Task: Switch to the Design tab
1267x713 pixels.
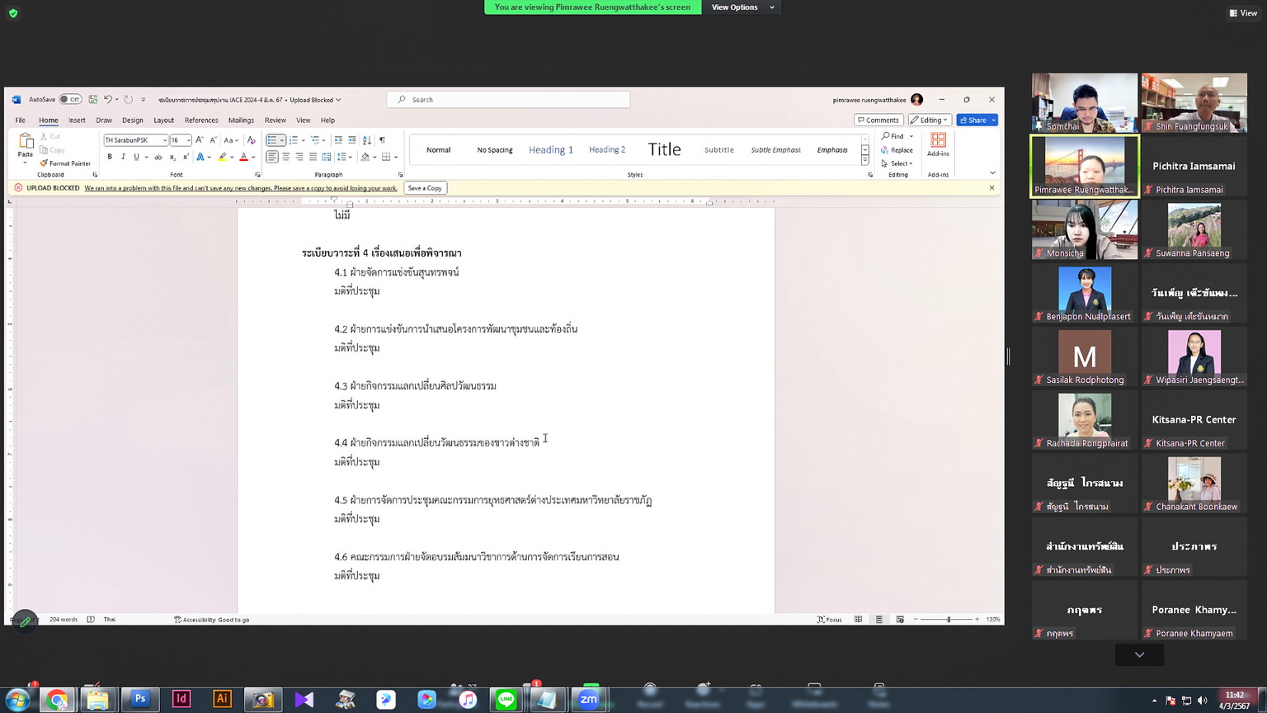Action: click(132, 120)
